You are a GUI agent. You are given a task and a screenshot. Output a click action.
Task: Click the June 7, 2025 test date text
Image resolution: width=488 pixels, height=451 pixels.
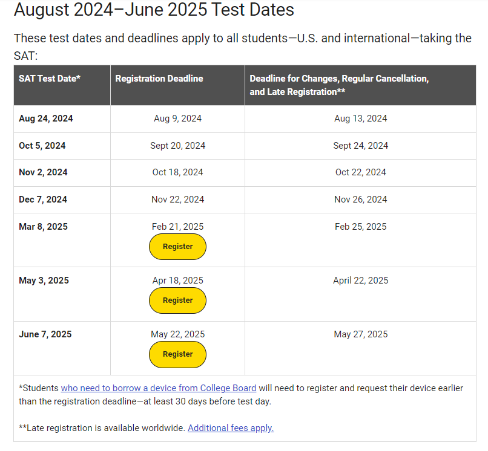45,334
